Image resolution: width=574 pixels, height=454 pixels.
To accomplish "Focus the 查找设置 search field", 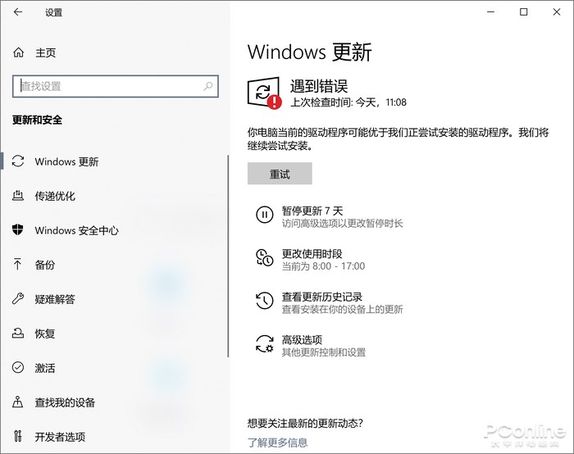I will point(116,86).
